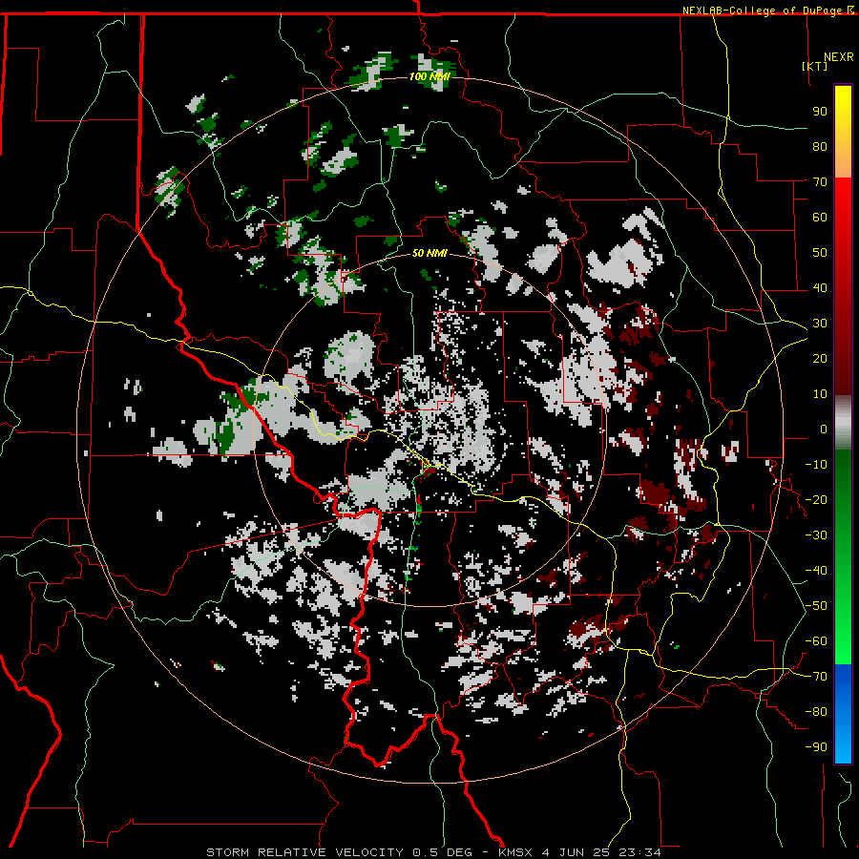Click the -40 value on velocity scale

(x=816, y=571)
